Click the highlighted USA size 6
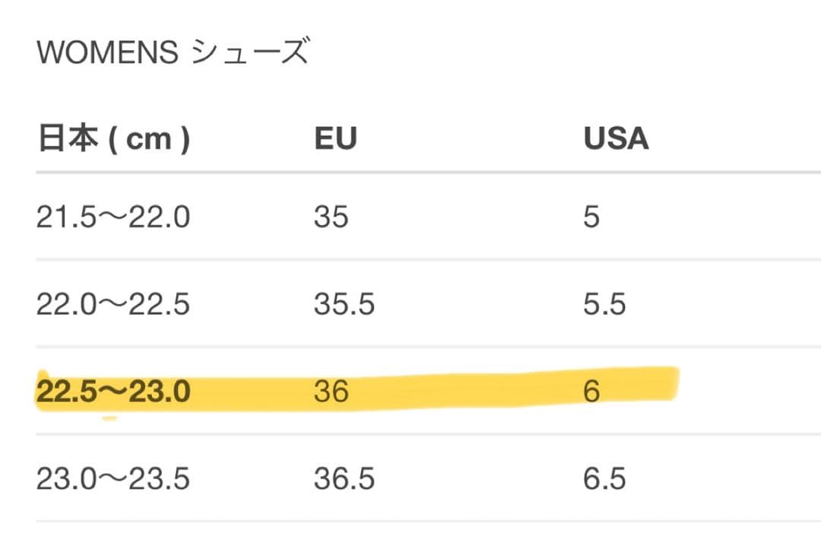 coord(591,392)
